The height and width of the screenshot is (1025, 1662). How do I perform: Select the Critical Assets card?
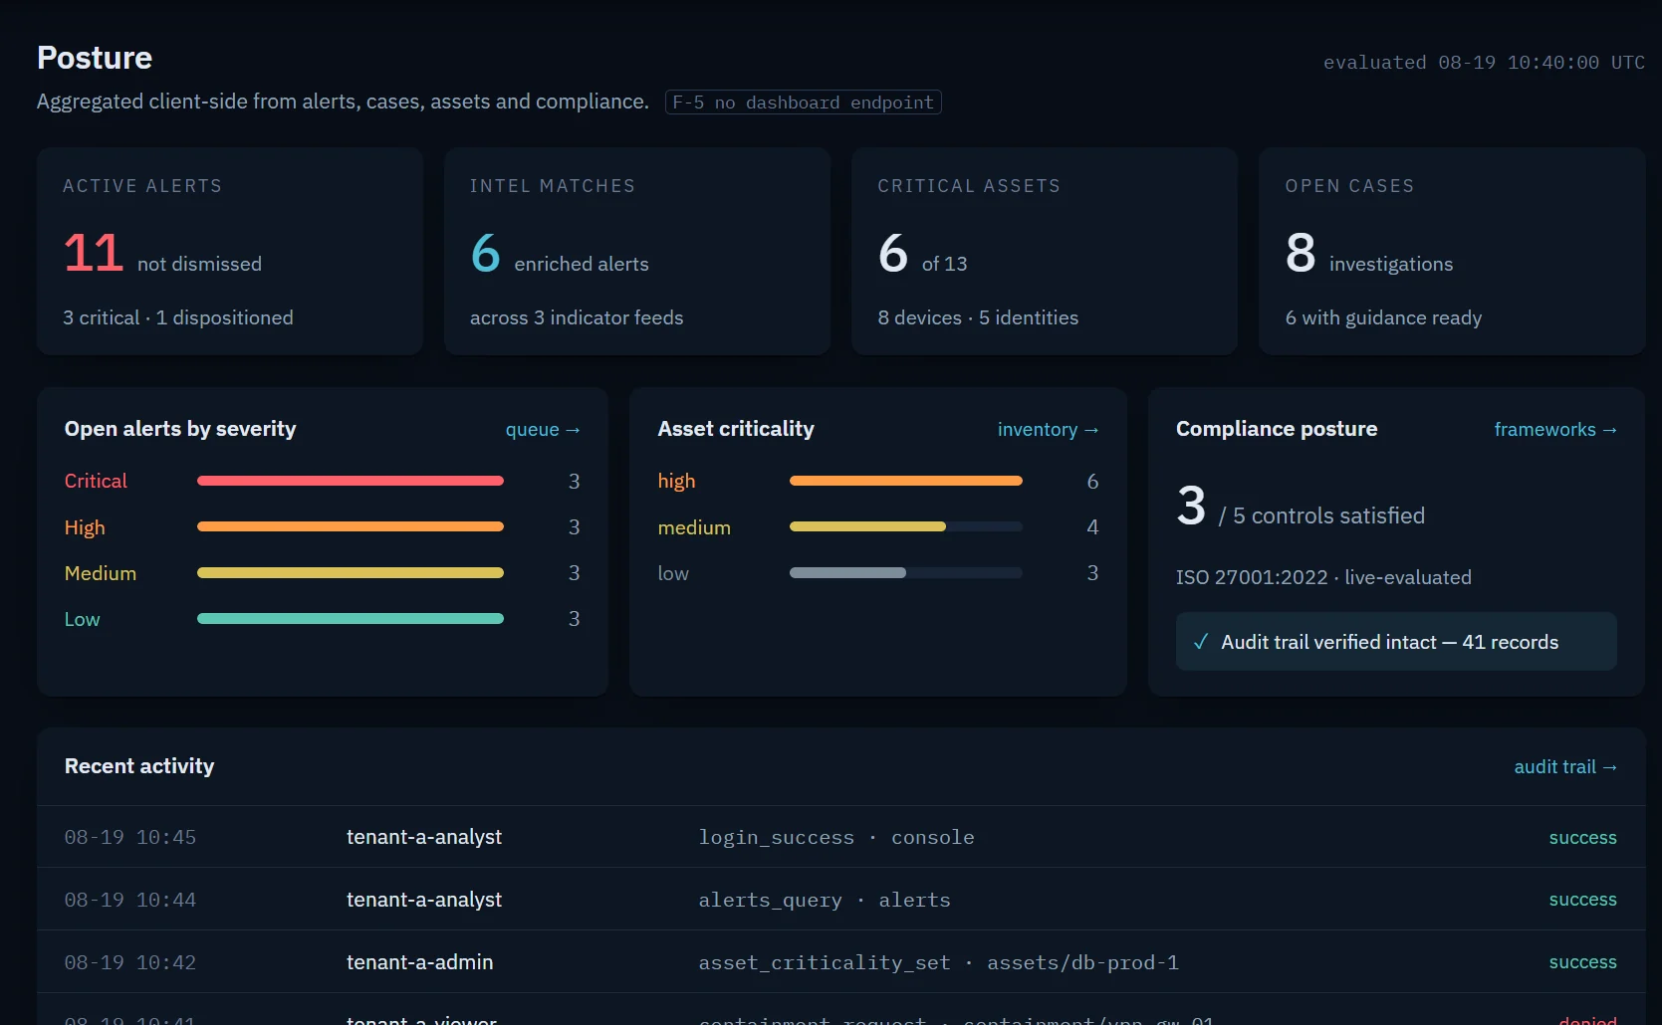point(1045,251)
